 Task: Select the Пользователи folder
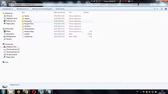[29, 29]
